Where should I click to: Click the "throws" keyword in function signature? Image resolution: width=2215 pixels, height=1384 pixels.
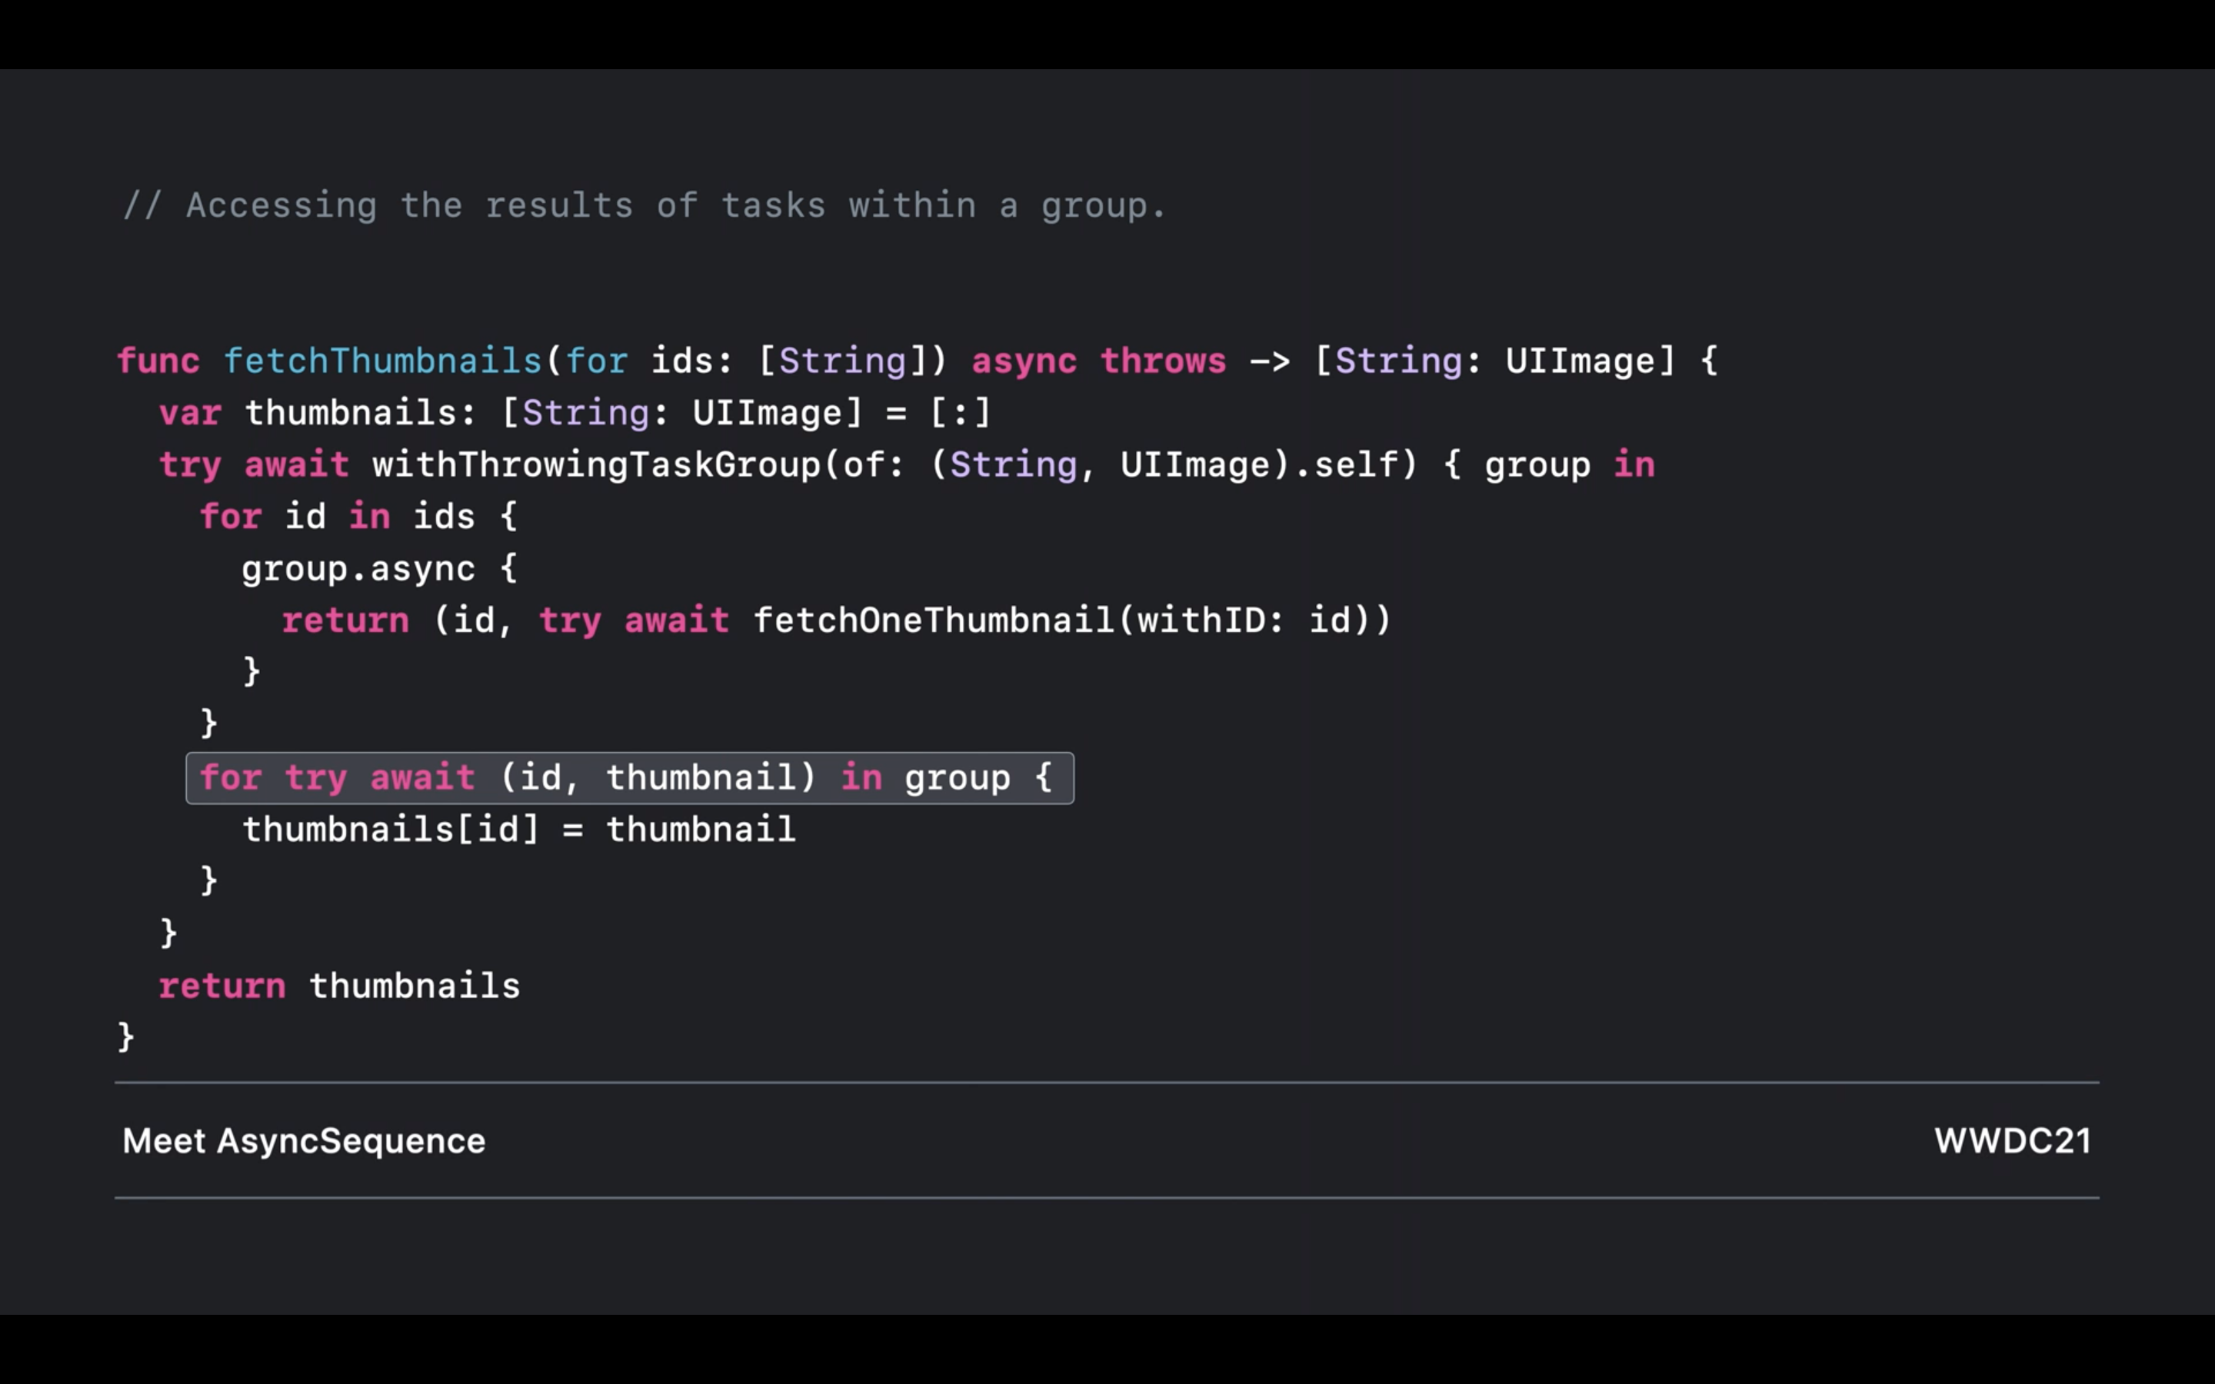[1162, 361]
